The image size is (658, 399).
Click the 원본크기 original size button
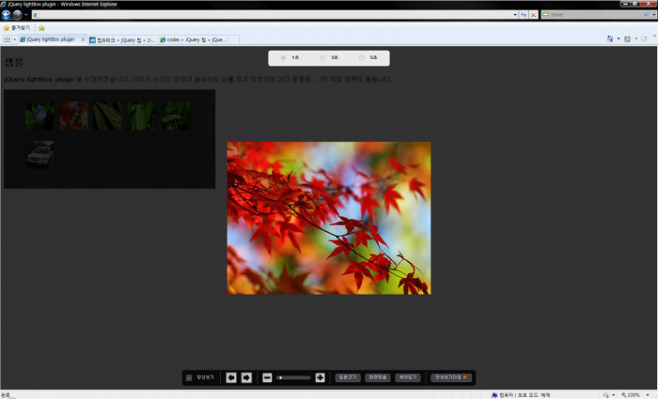click(x=348, y=377)
